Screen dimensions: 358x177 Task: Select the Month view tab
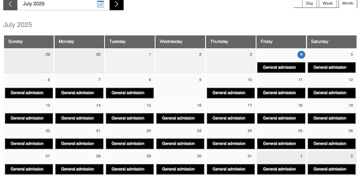tap(348, 4)
